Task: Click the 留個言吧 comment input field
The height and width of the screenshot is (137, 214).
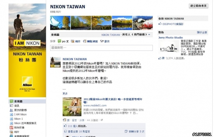Action: [101, 48]
